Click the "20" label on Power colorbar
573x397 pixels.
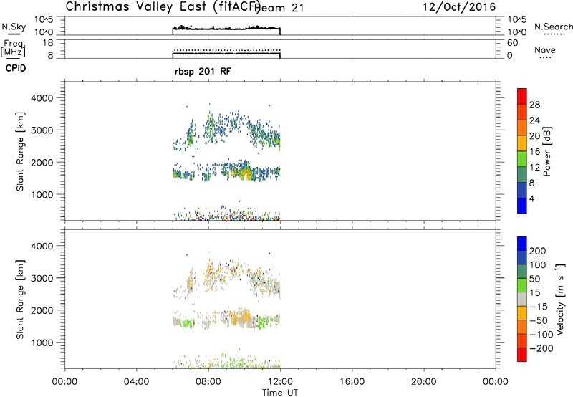coord(534,136)
